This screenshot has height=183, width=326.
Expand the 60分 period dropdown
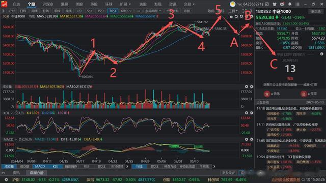tap(126, 11)
